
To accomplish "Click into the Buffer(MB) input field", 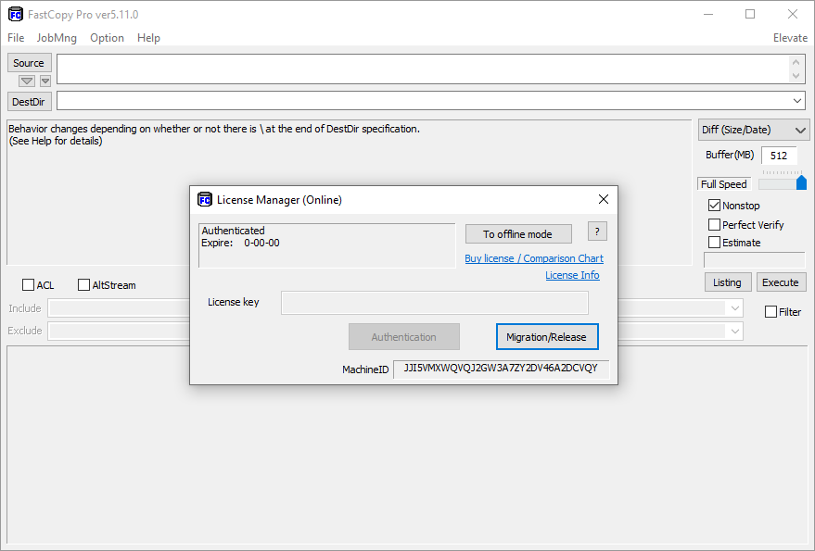I will coord(778,156).
